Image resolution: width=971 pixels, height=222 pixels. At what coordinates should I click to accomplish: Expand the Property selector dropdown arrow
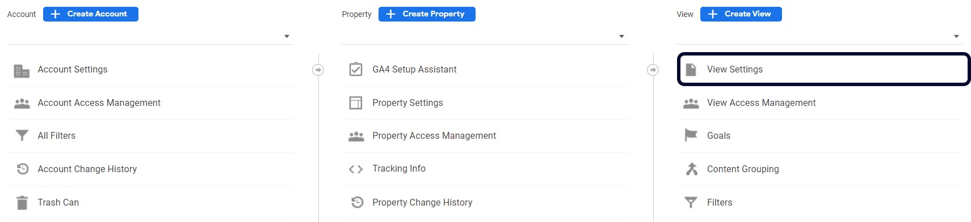click(621, 36)
